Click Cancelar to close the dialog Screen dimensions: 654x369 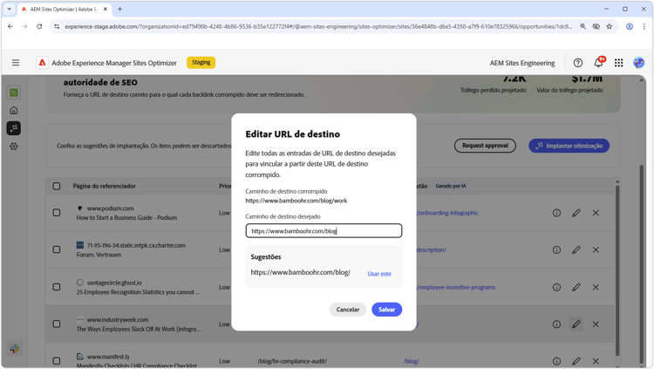pyautogui.click(x=348, y=310)
